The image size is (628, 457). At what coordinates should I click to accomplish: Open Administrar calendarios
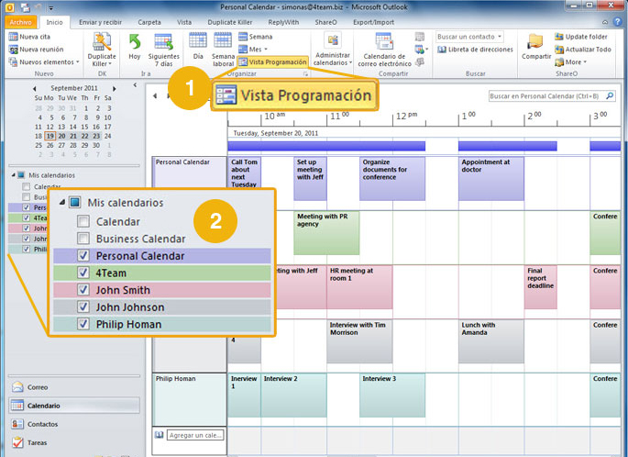(x=333, y=50)
